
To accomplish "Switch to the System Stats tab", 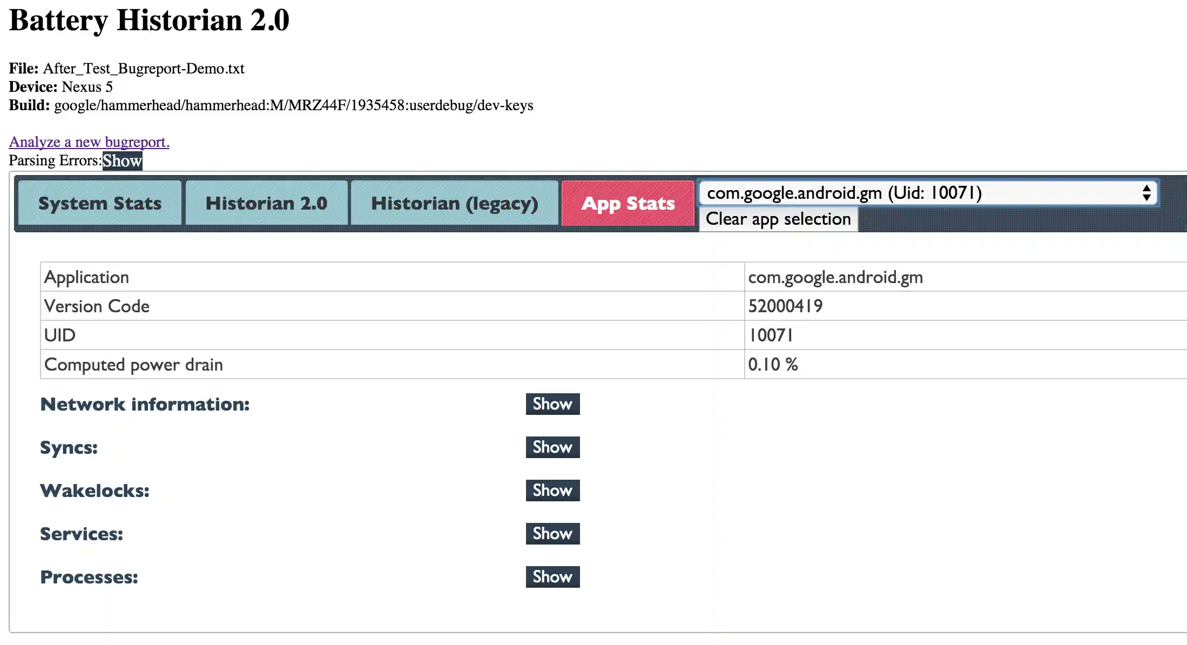I will (x=100, y=203).
